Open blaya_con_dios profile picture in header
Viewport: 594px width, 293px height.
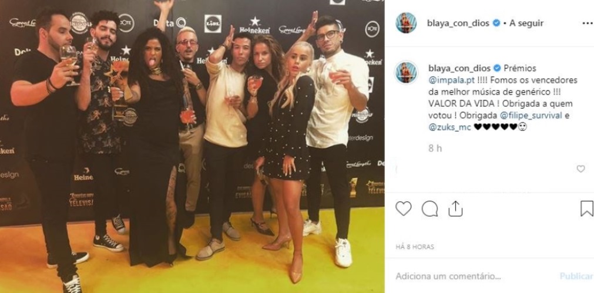(x=406, y=23)
